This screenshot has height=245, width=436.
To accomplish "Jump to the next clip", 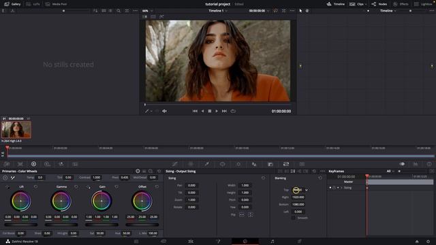I will 224,111.
